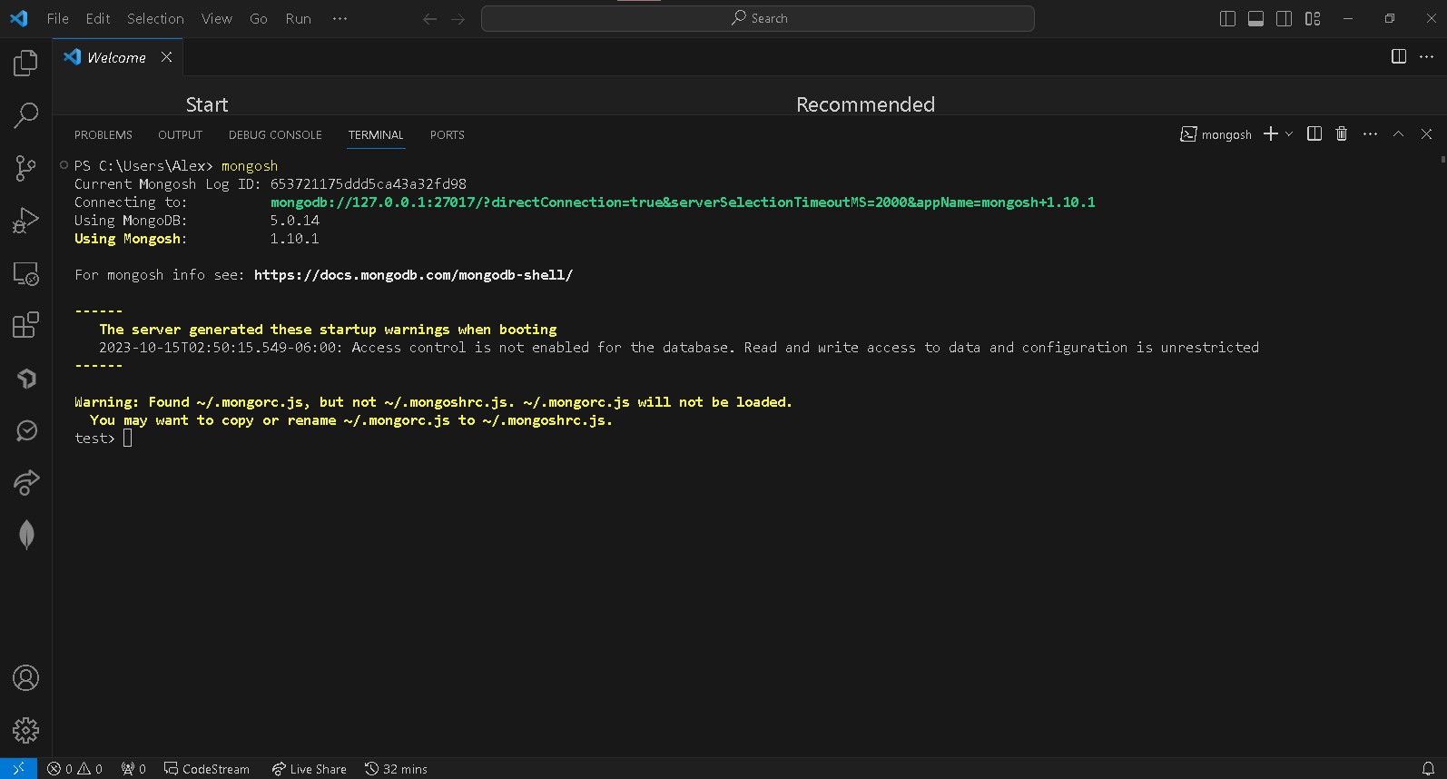Screen dimensions: 1447x779
Task: Open the Run and Debug view
Action: [25, 221]
